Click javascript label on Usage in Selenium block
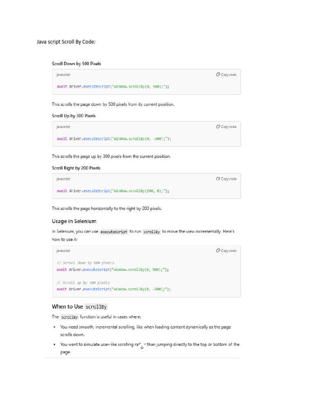The height and width of the screenshot is (419, 314). click(x=63, y=251)
